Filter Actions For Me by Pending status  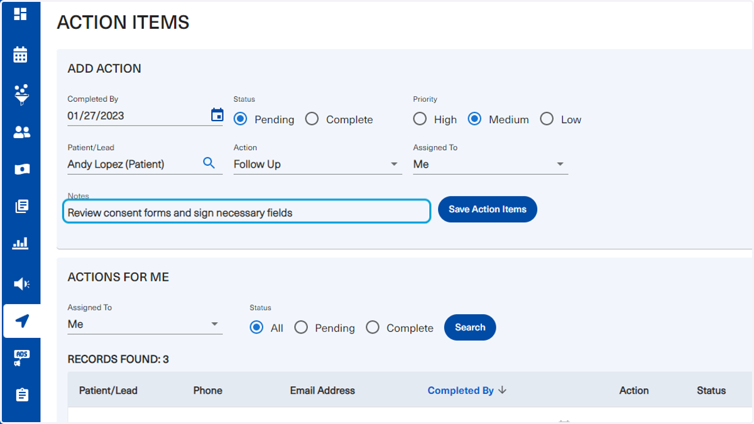coord(301,327)
